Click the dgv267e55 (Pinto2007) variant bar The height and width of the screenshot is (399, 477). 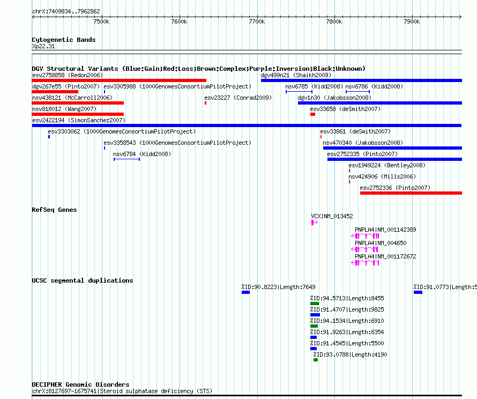55,92
